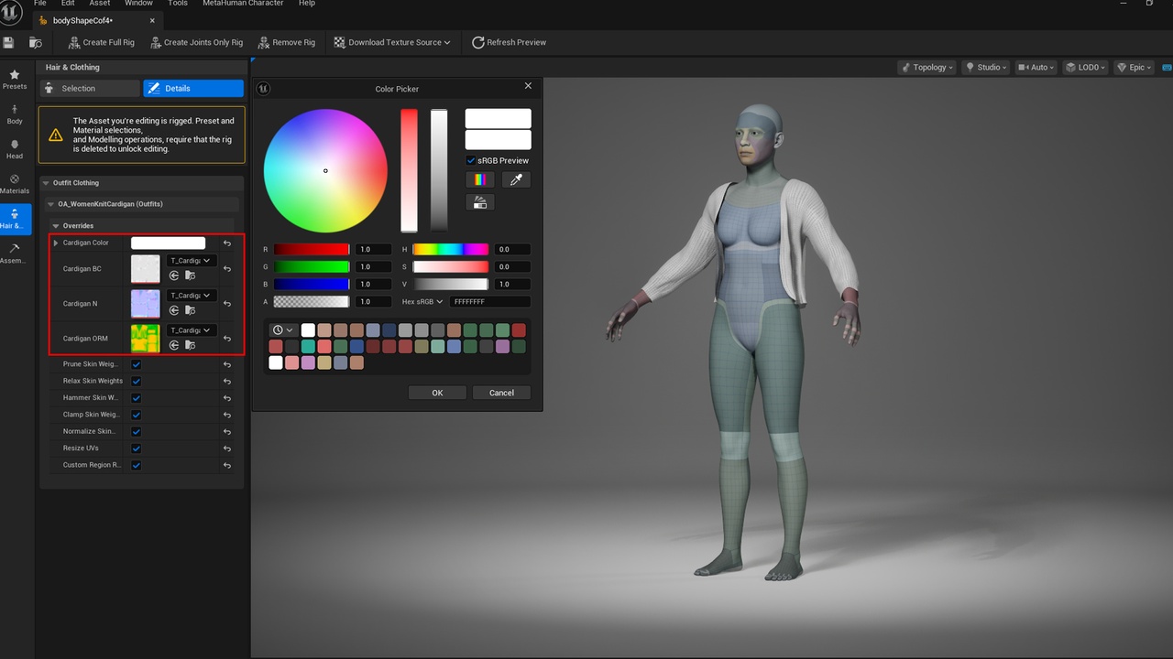The image size is (1173, 659).
Task: Go to the Assemble section icon
Action: pyautogui.click(x=15, y=253)
